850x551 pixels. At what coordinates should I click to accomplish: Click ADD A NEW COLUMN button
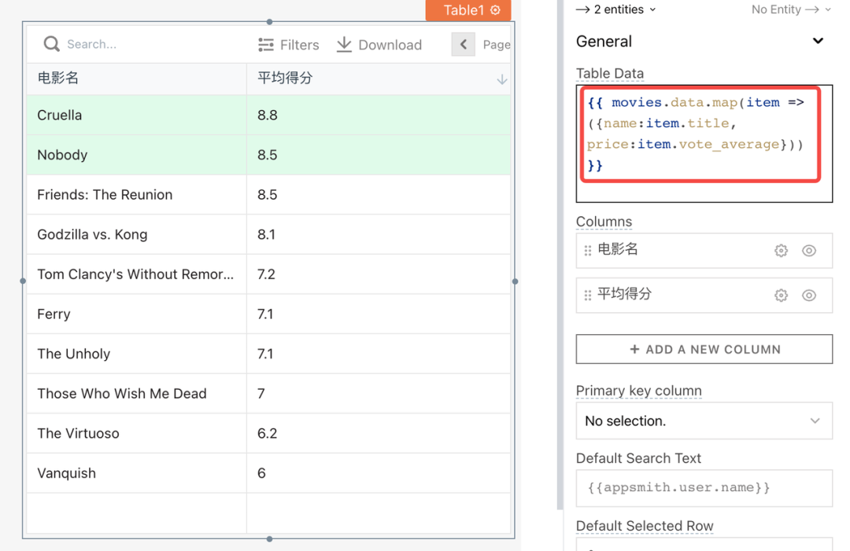tap(704, 350)
